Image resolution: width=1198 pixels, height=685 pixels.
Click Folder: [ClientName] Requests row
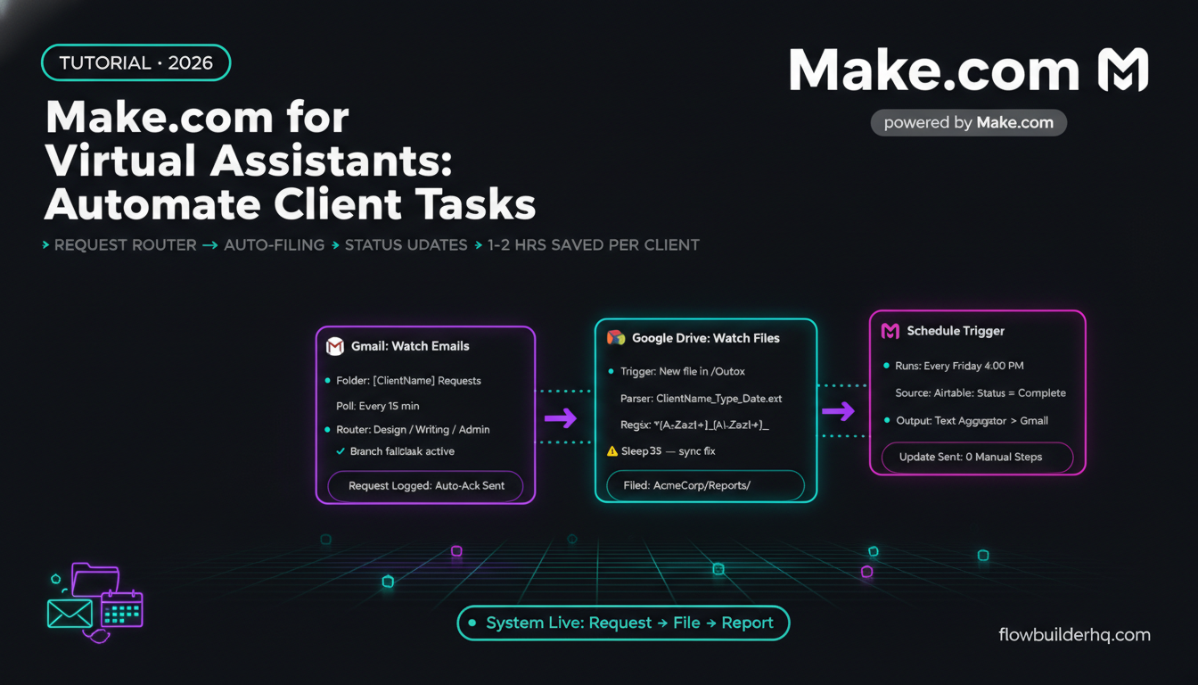[x=403, y=381]
